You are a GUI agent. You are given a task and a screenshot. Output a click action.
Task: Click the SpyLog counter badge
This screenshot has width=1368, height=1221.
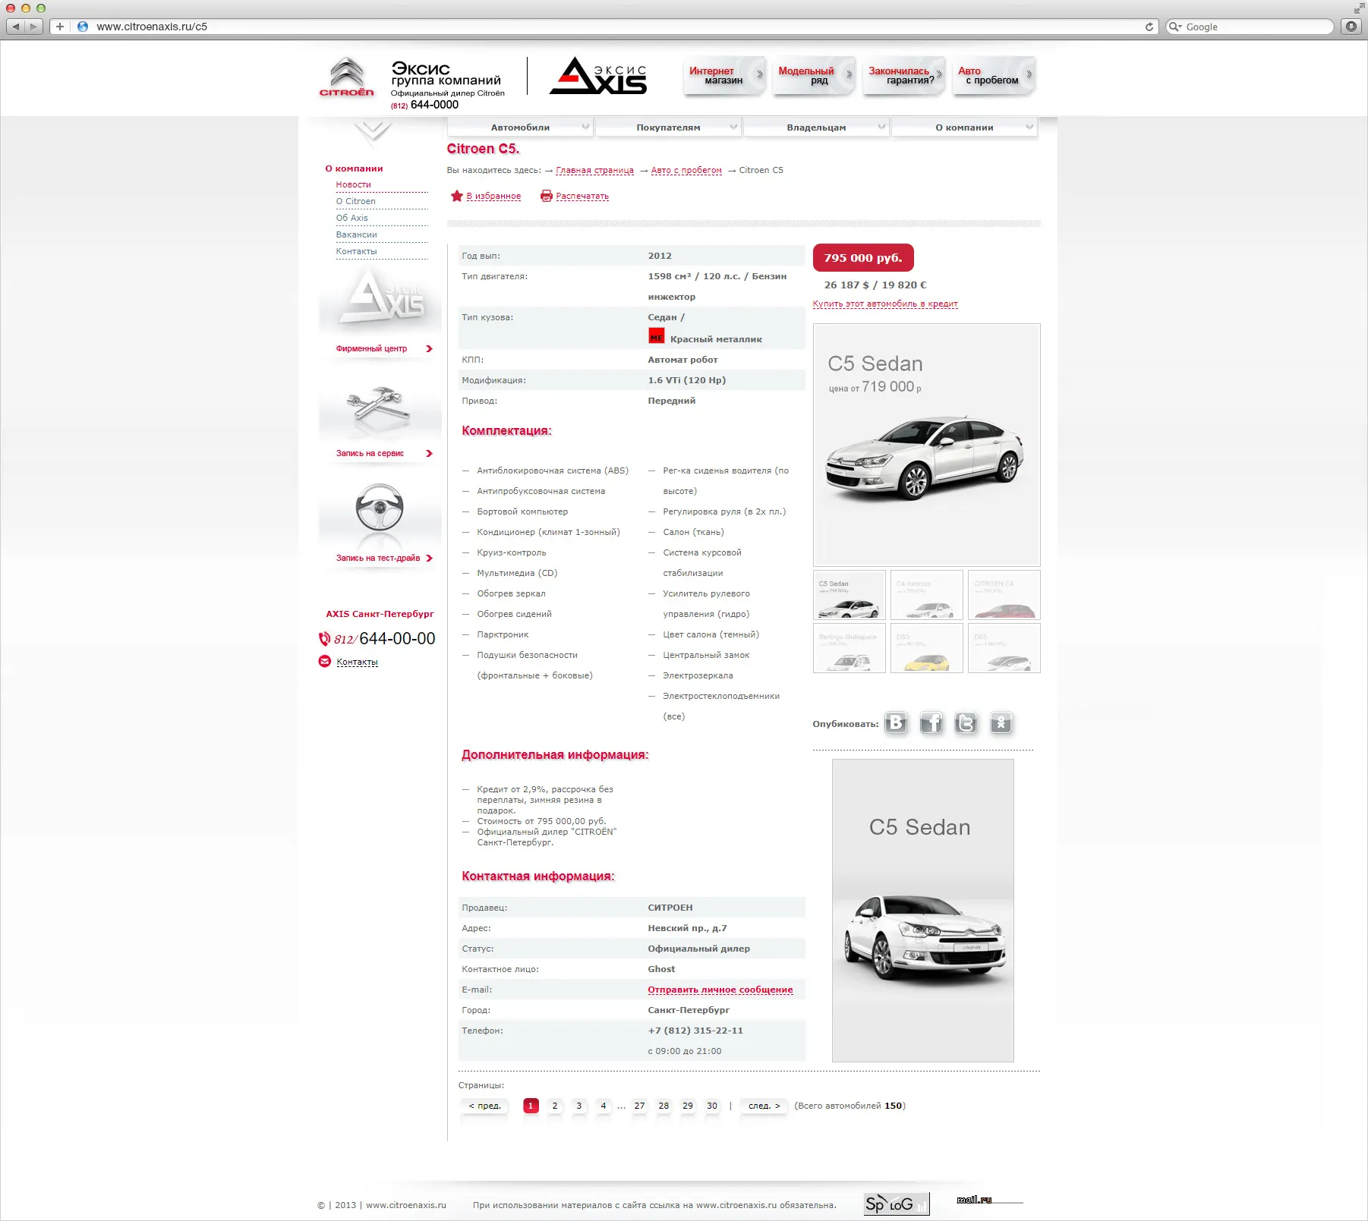click(897, 1204)
